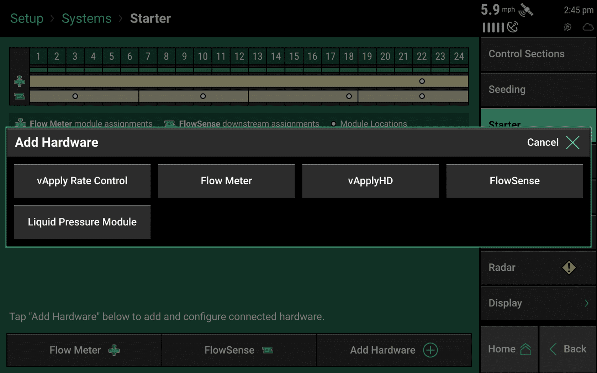Click Add Hardware at bottom bar
Viewport: 597px width, 373px height.
[394, 350]
